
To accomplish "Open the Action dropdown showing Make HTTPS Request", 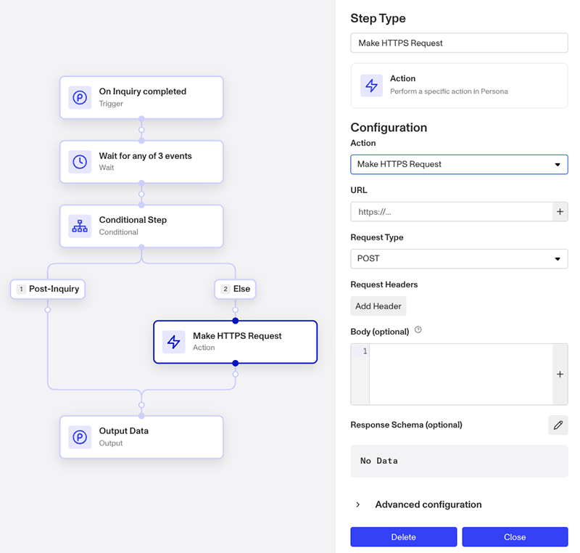I will [x=458, y=165].
